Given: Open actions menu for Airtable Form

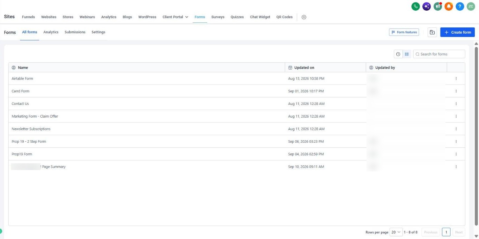Looking at the screenshot, I should [x=456, y=79].
